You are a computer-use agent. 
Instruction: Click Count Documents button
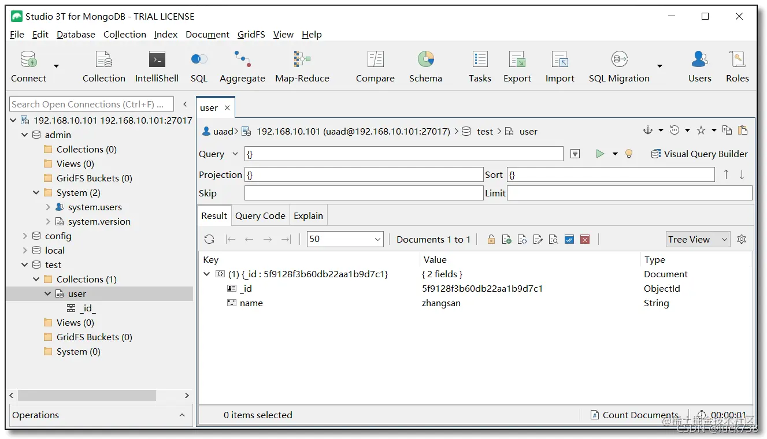click(x=634, y=415)
